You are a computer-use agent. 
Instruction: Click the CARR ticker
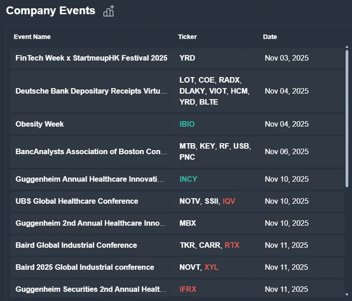coord(210,245)
